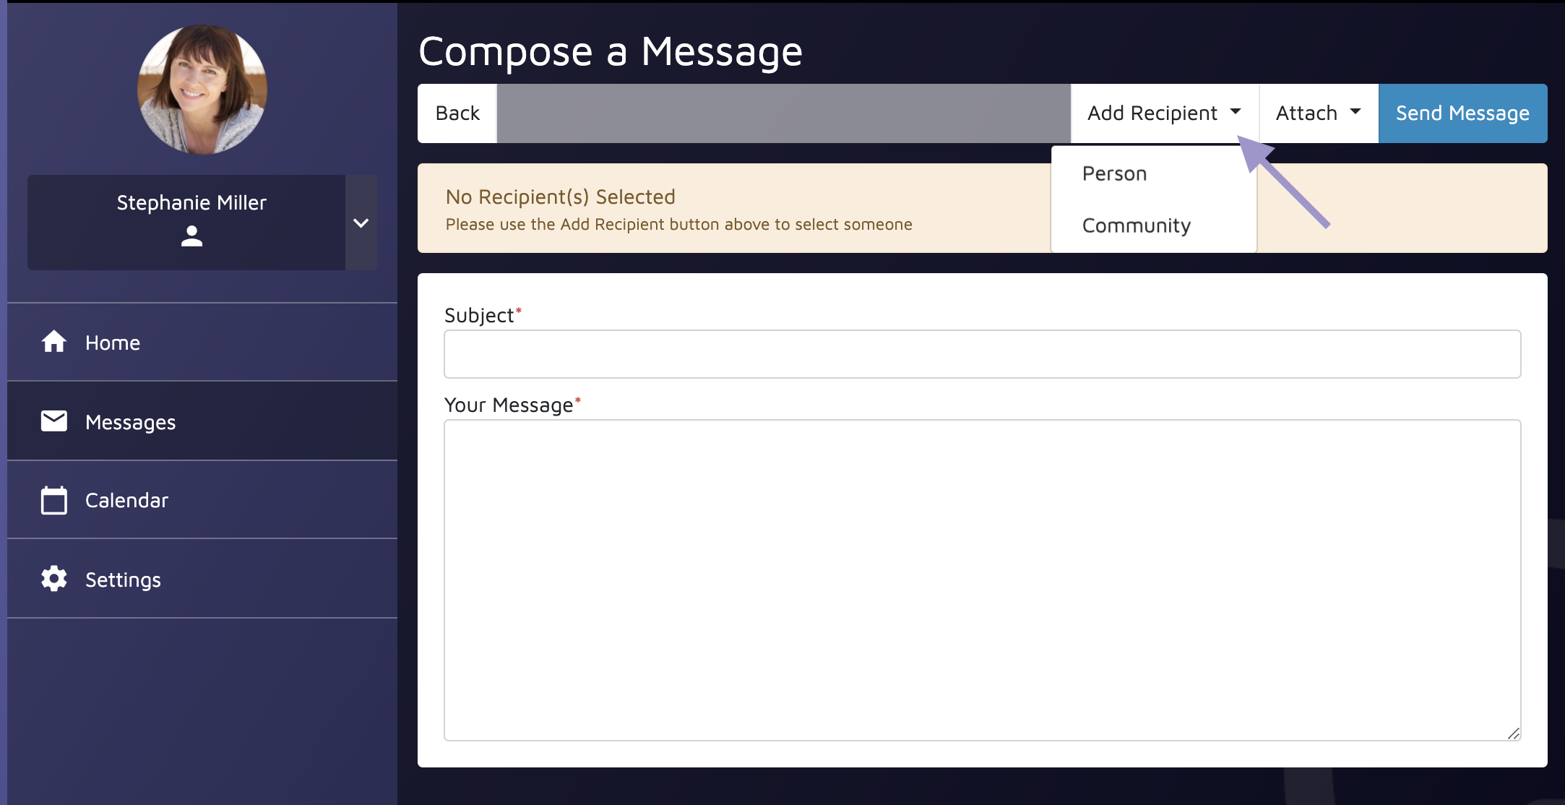
Task: Click the Back button
Action: [457, 113]
